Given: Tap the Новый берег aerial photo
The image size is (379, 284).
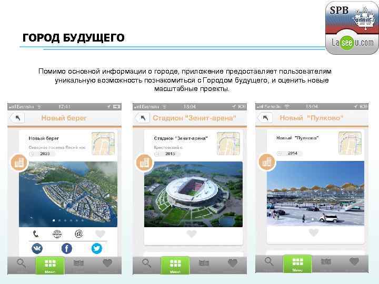Looking at the screenshot, I should coord(68,195).
